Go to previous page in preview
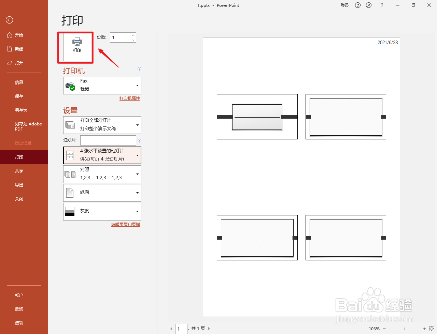The height and width of the screenshot is (334, 437). click(x=171, y=329)
